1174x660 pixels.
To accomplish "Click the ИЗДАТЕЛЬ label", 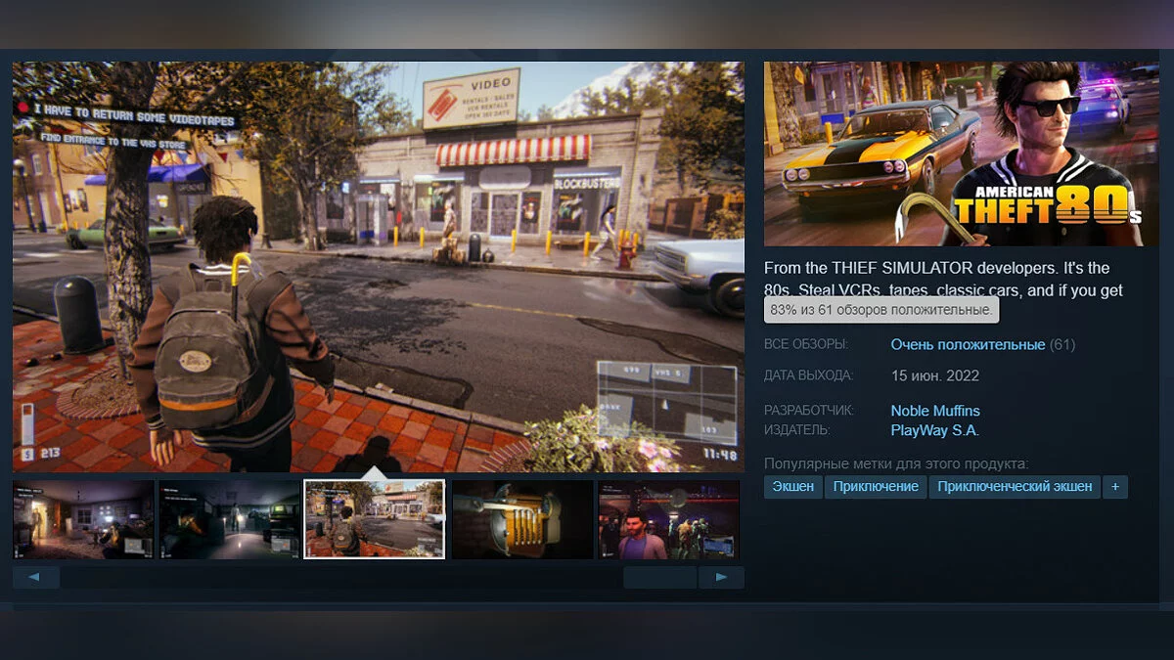I will 797,430.
